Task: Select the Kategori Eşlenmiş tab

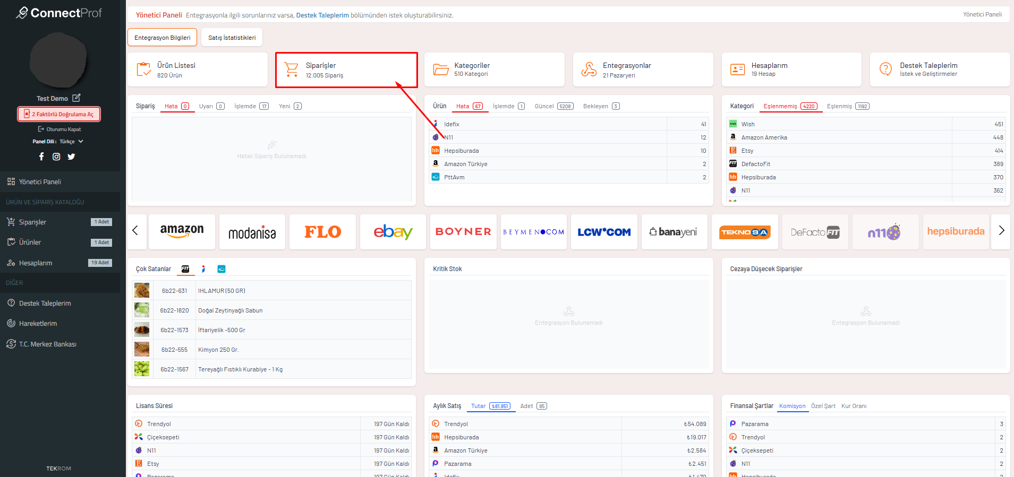Action: [848, 106]
